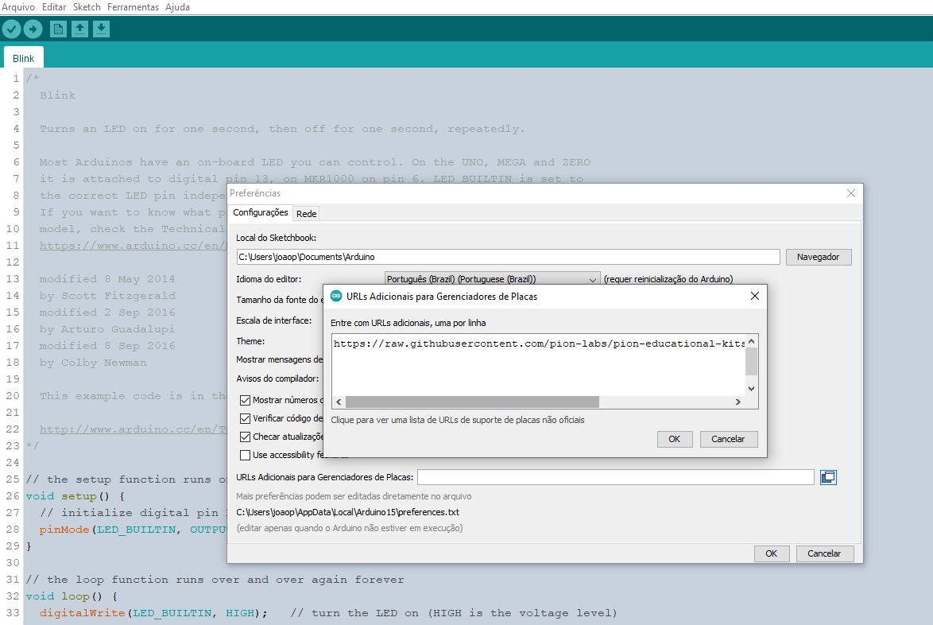Click the URLs Adicionais field in Preferências

coord(616,477)
